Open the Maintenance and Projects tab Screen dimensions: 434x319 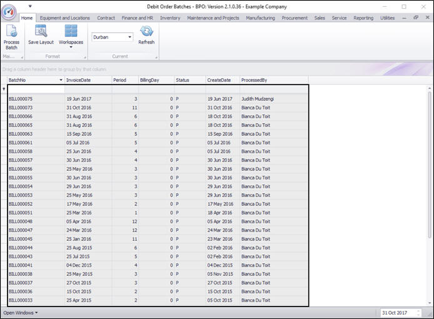pyautogui.click(x=213, y=18)
